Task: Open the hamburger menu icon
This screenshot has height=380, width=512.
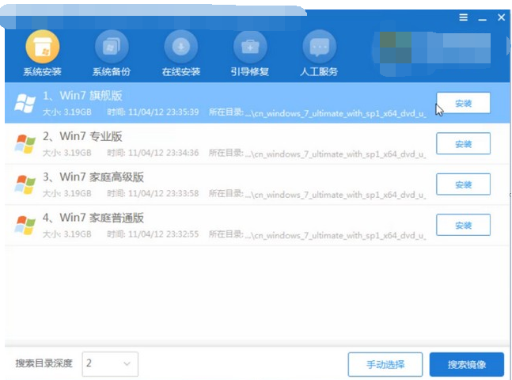Action: (x=464, y=17)
